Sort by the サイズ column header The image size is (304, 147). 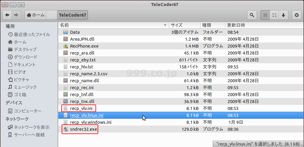point(185,25)
